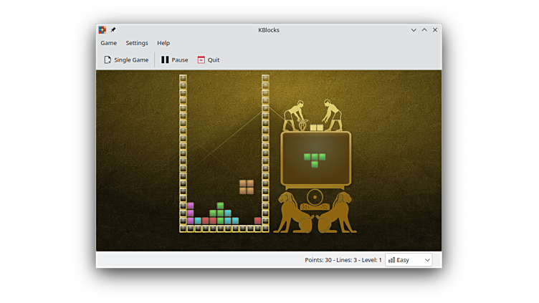Image resolution: width=539 pixels, height=303 pixels.
Task: Start a new game via Single Game label
Action: point(131,60)
